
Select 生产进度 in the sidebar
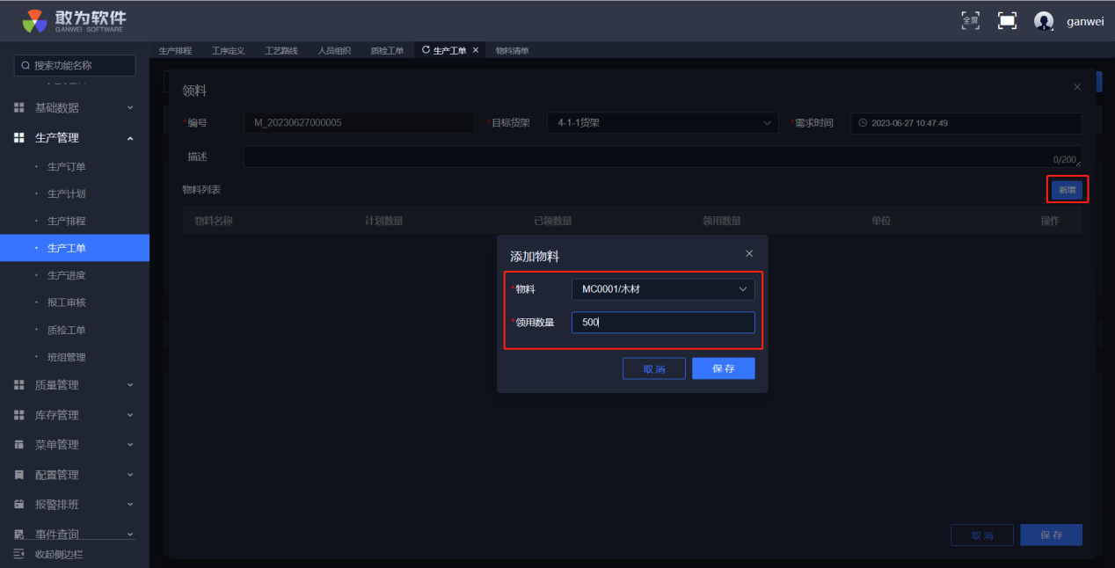(x=67, y=275)
